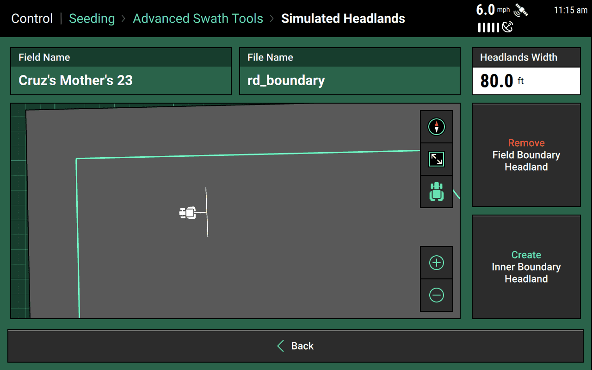Create an Inner Boundary Headland
The image size is (592, 370).
pos(526,266)
